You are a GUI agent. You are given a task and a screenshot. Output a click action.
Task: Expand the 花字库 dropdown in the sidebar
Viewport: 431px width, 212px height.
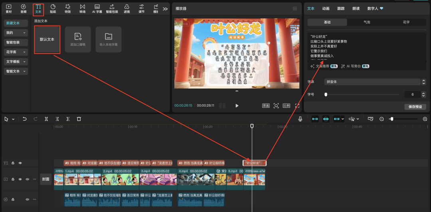(x=16, y=52)
